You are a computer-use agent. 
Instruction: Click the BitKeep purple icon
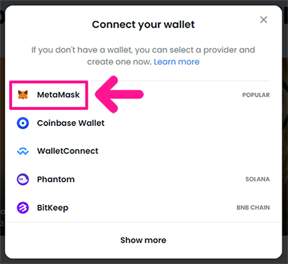tap(23, 208)
